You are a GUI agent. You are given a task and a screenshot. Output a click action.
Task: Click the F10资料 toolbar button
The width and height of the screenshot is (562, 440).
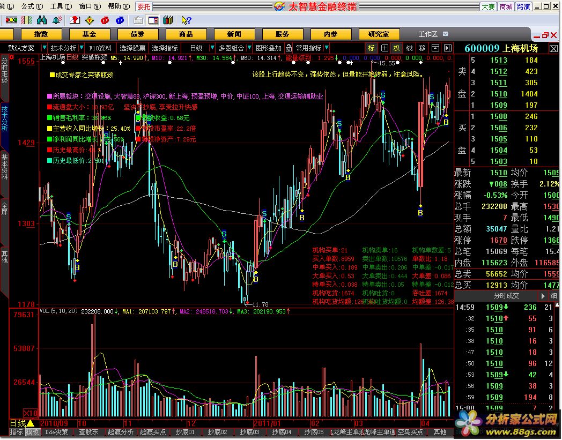pyautogui.click(x=100, y=48)
